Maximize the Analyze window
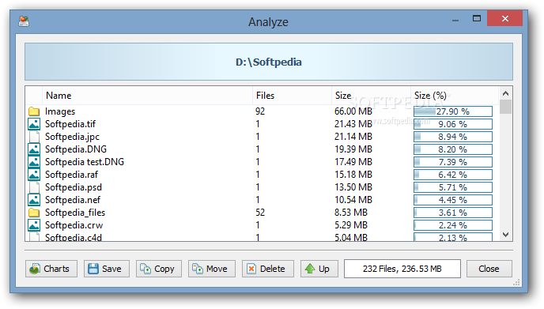This screenshot has height=309, width=544. point(477,18)
